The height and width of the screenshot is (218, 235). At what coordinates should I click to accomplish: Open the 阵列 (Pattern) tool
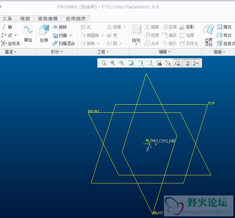136,34
